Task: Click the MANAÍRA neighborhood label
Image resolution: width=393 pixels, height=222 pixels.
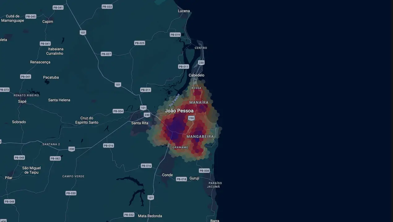Action: point(199,102)
